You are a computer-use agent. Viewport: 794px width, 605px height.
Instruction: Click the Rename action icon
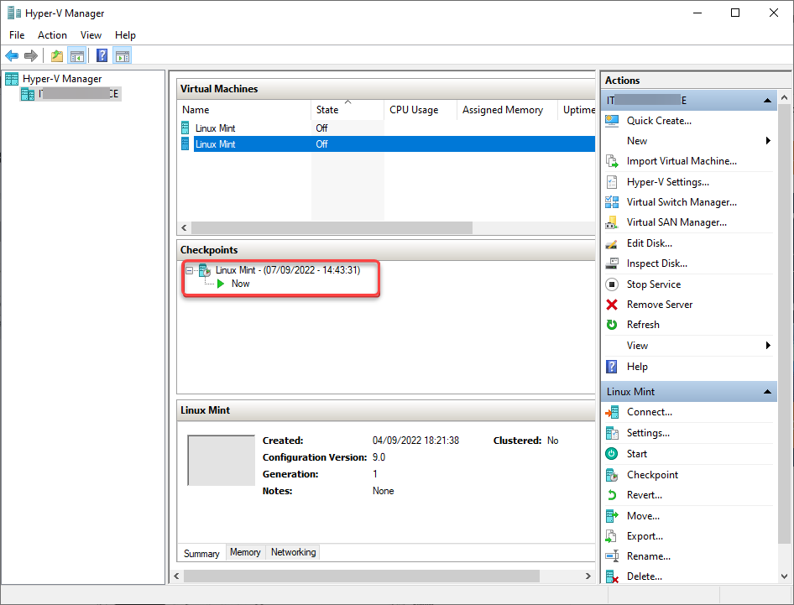612,555
